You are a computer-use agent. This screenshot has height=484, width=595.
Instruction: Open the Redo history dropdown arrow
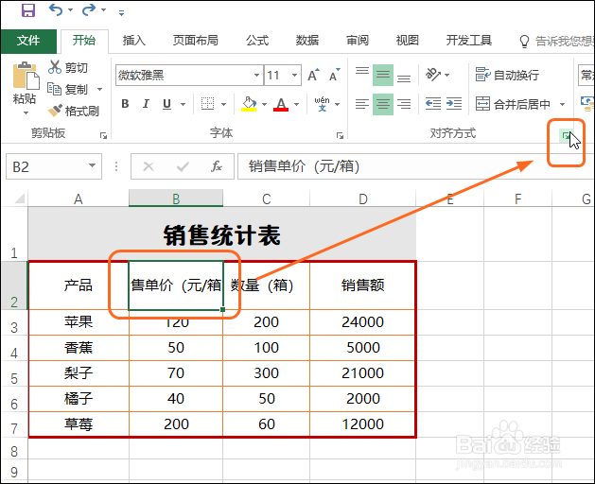click(x=104, y=10)
